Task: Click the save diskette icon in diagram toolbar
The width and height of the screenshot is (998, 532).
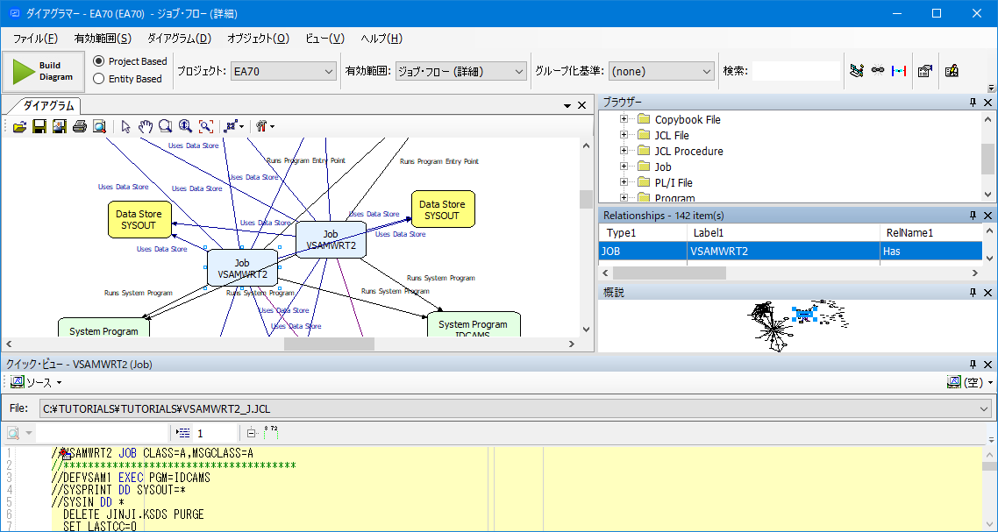Action: (x=39, y=126)
